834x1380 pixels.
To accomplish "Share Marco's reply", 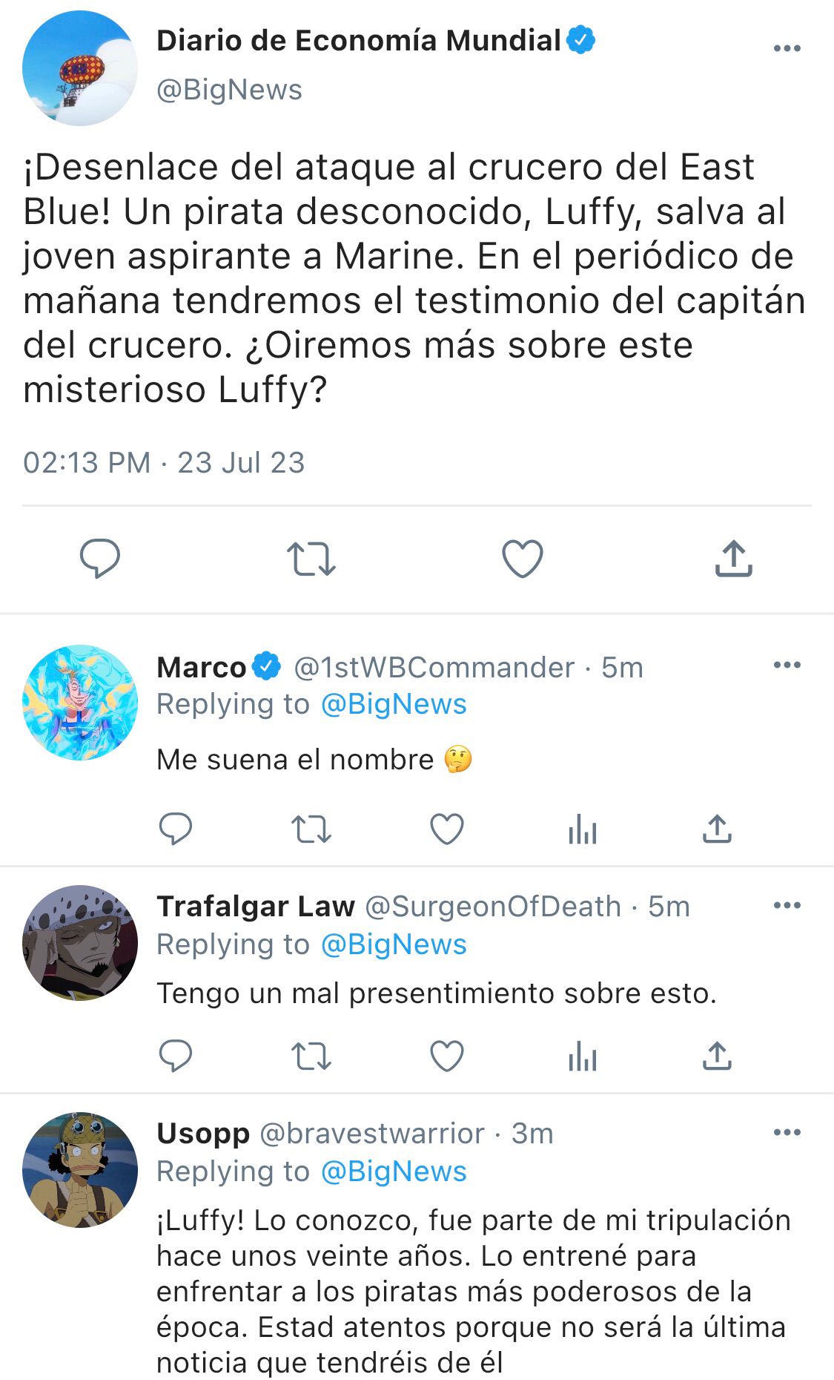I will (717, 828).
